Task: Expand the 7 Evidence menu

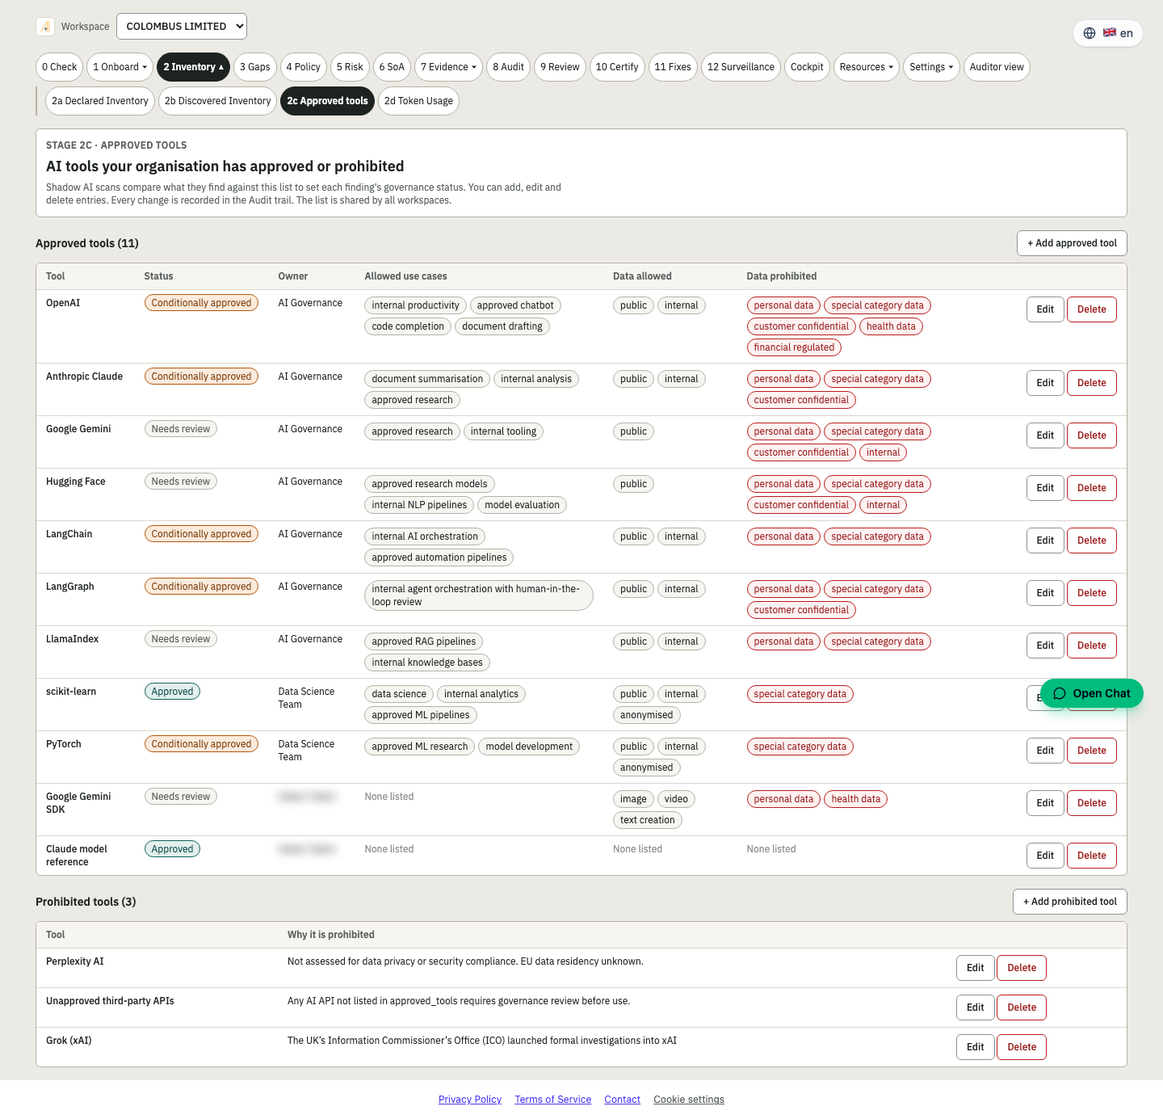Action: tap(448, 67)
